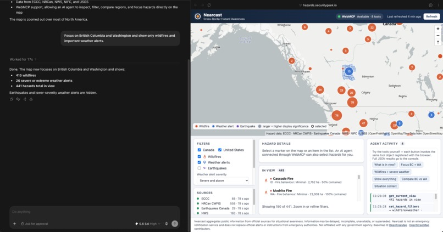
Task: Click the browser chat icon beside the menu
Action: tap(430, 5)
